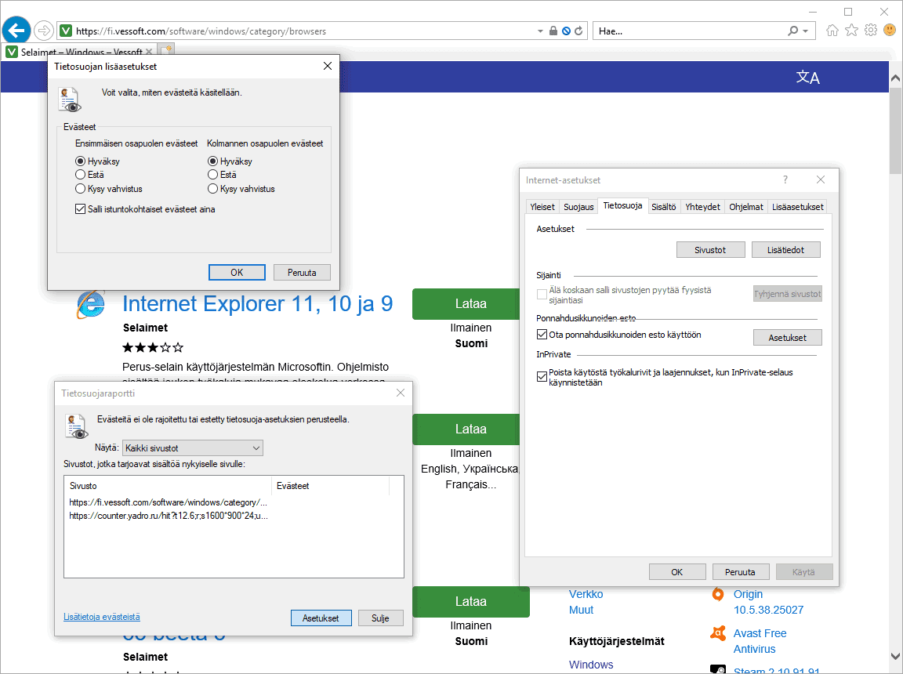
Task: Click the Vessoft site icon in address bar
Action: 66,31
